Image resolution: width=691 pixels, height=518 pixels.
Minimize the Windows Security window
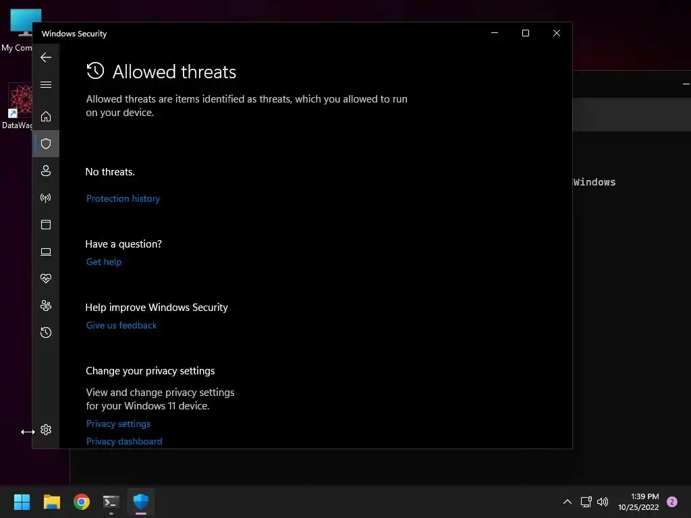click(495, 33)
